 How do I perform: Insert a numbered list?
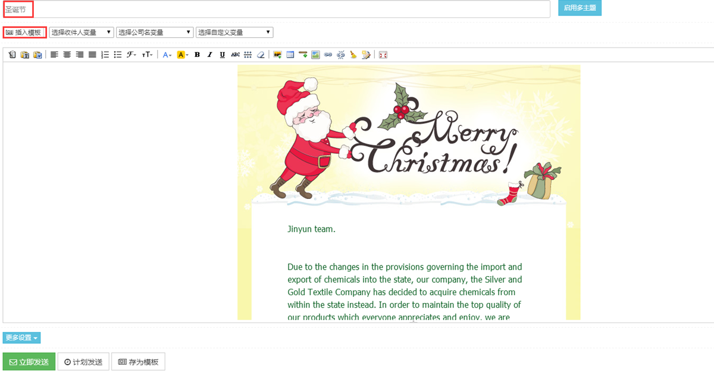[105, 55]
